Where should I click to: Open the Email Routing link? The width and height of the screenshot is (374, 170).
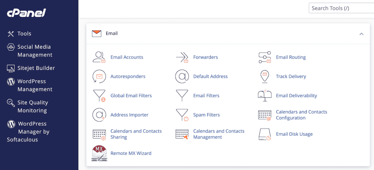(x=291, y=57)
